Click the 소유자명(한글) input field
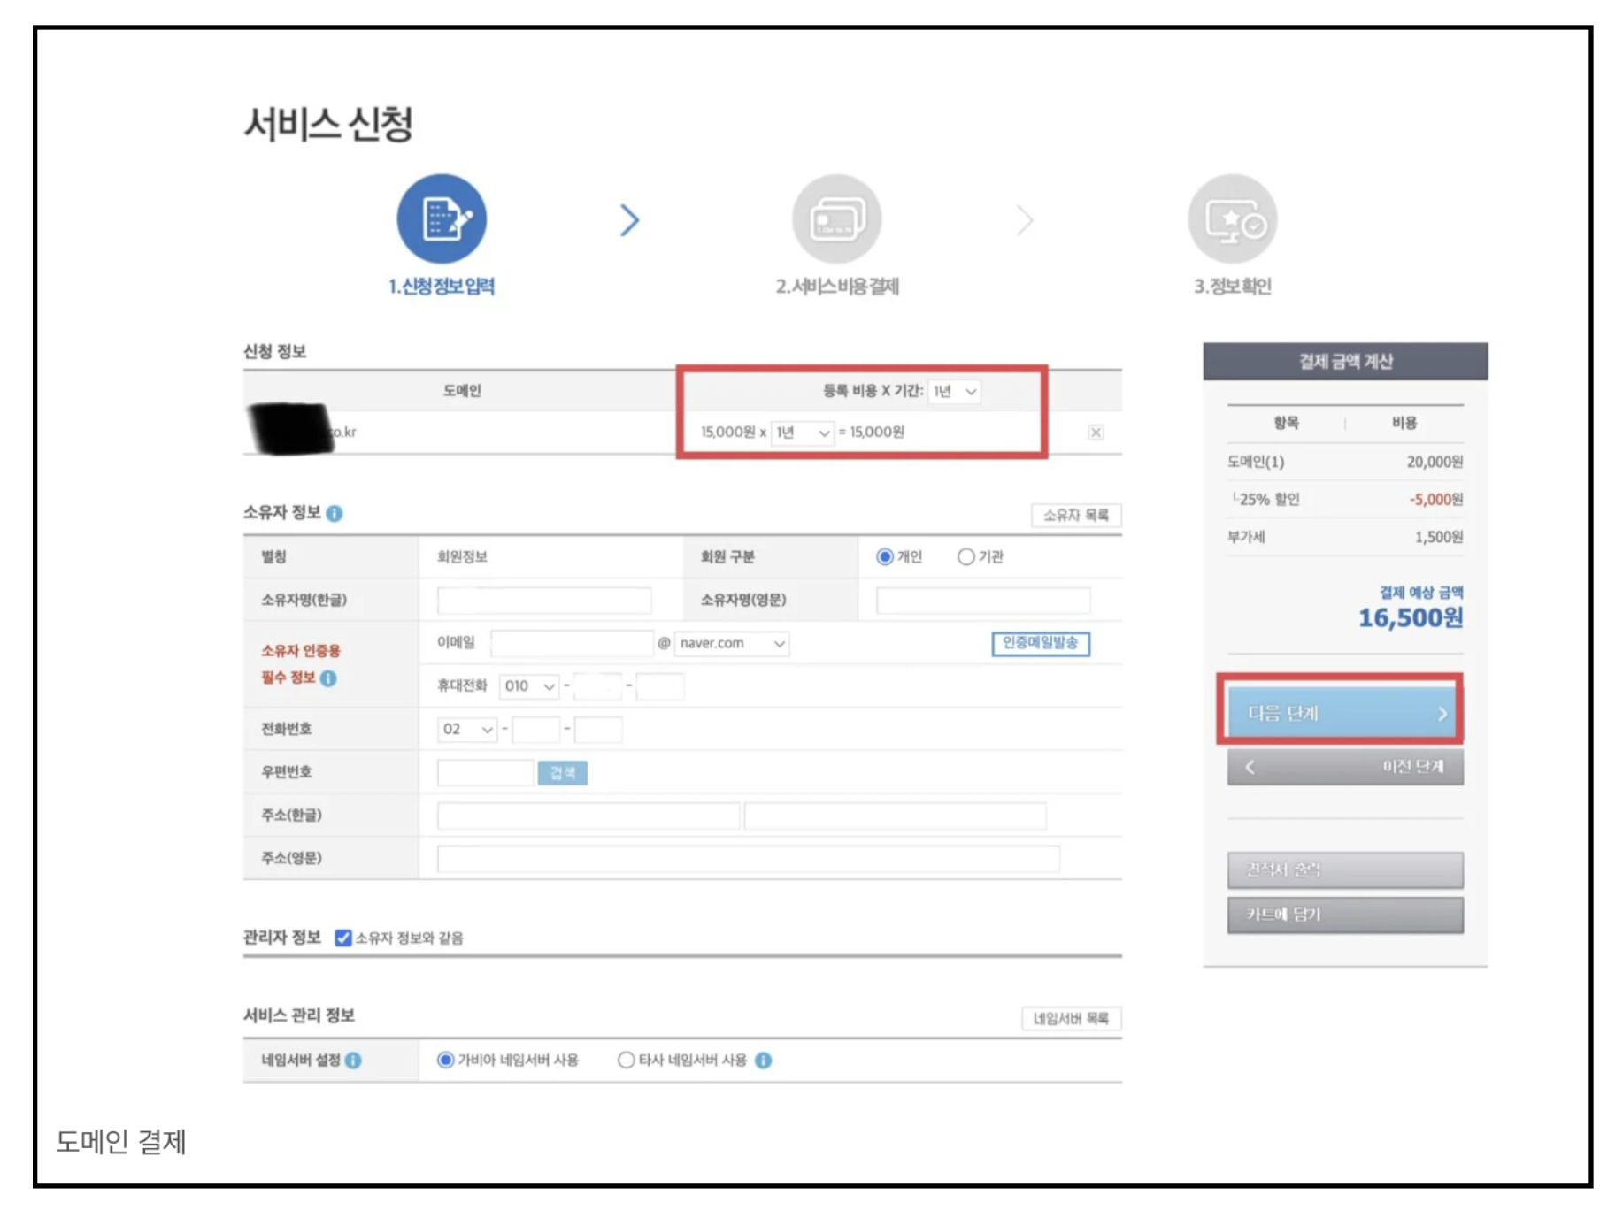Viewport: 1623px width, 1210px height. click(x=544, y=600)
